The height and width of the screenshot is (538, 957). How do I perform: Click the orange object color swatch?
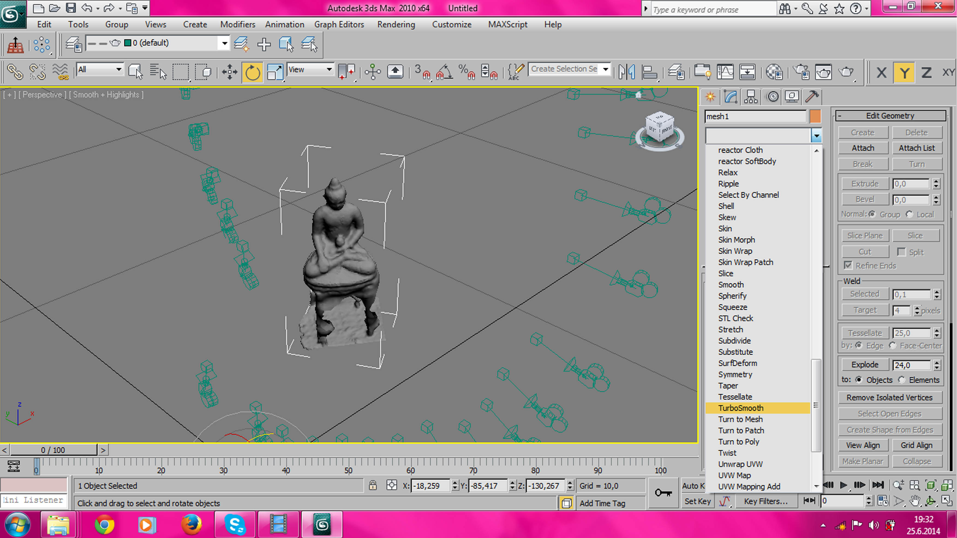[815, 116]
